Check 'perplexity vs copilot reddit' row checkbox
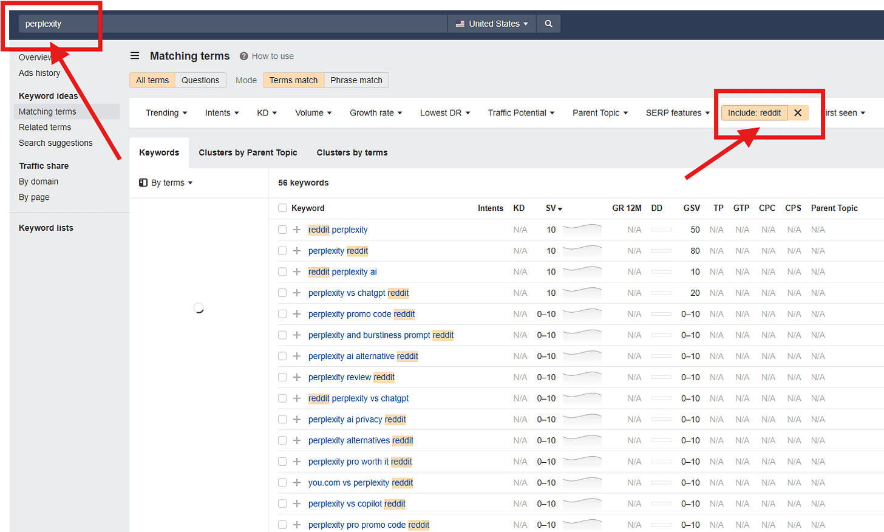This screenshot has height=532, width=884. [282, 503]
